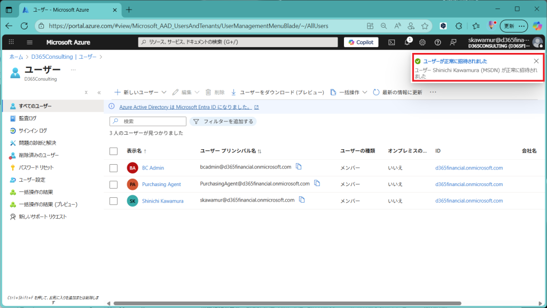Collapse the left navigation menu
This screenshot has height=308, width=547.
tap(99, 93)
